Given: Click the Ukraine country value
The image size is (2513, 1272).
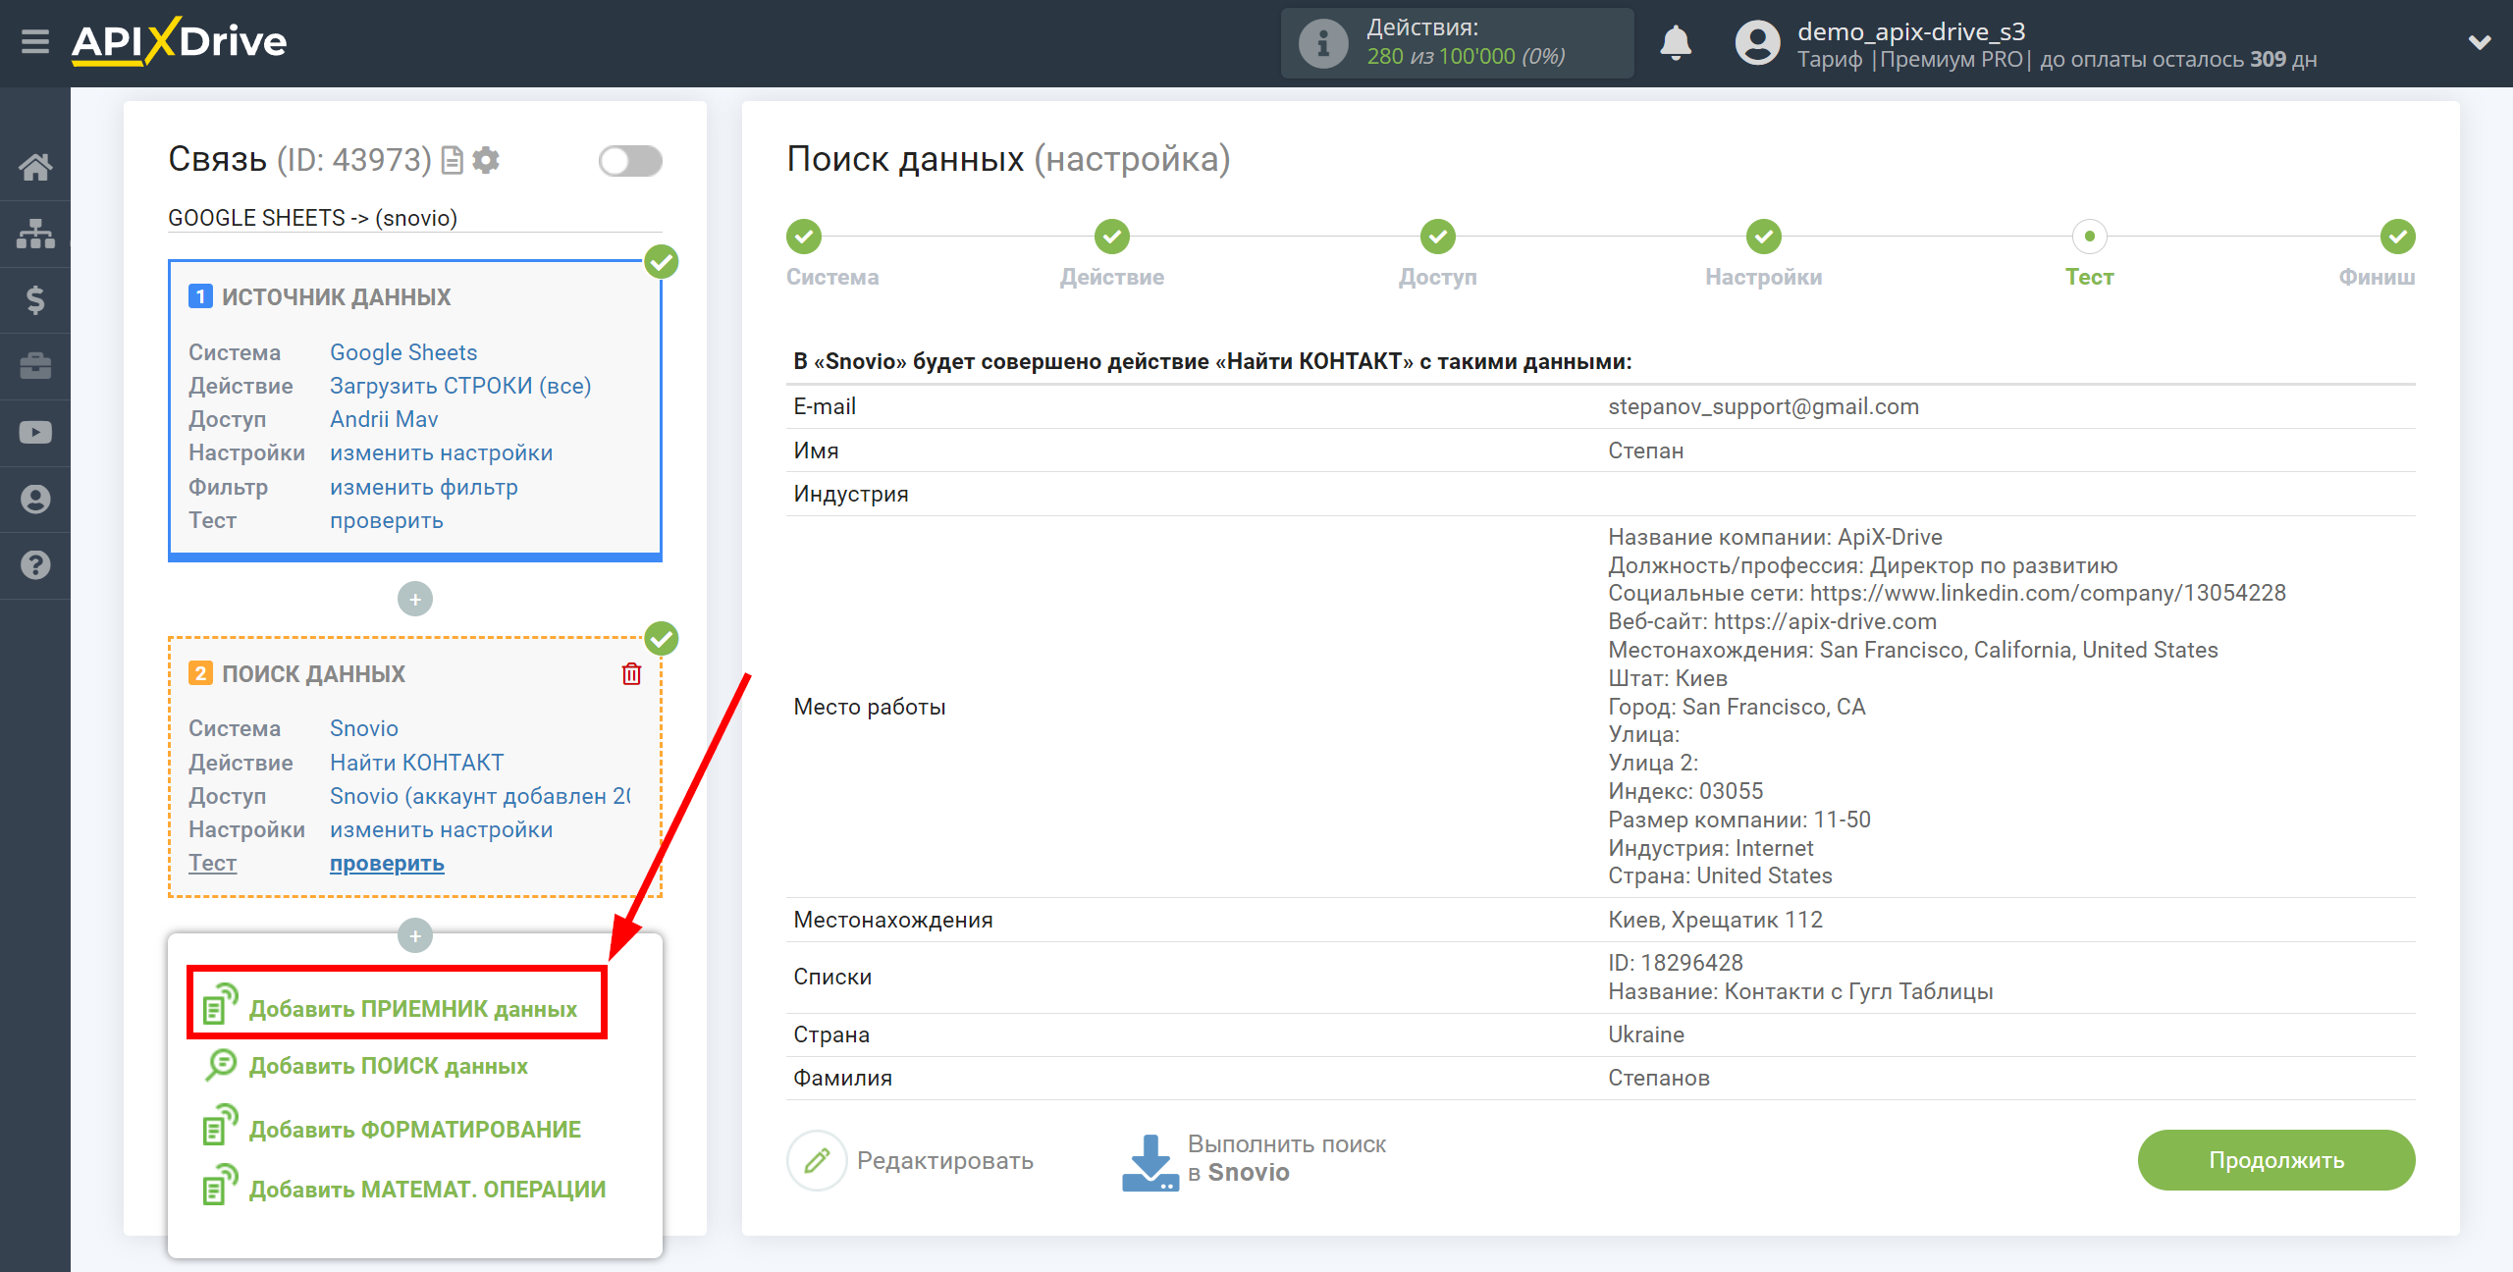Looking at the screenshot, I should point(1646,1034).
